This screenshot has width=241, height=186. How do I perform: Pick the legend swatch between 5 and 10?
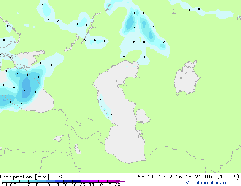41,181
